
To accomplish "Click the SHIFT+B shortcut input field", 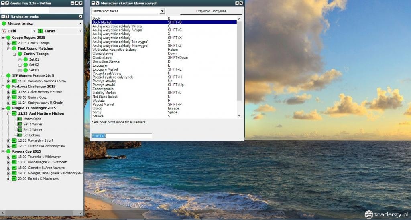I will click(x=122, y=136).
